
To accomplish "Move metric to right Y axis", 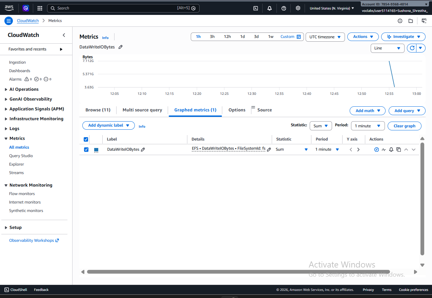I will click(x=358, y=149).
